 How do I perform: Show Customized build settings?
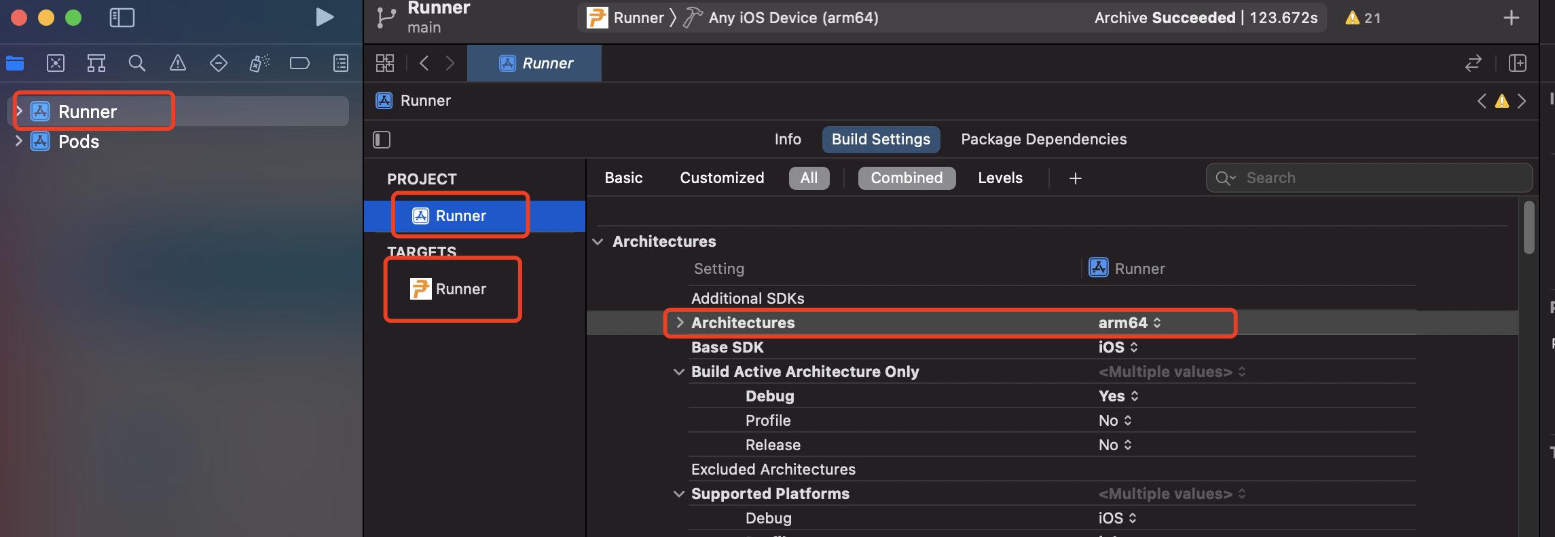pyautogui.click(x=722, y=178)
